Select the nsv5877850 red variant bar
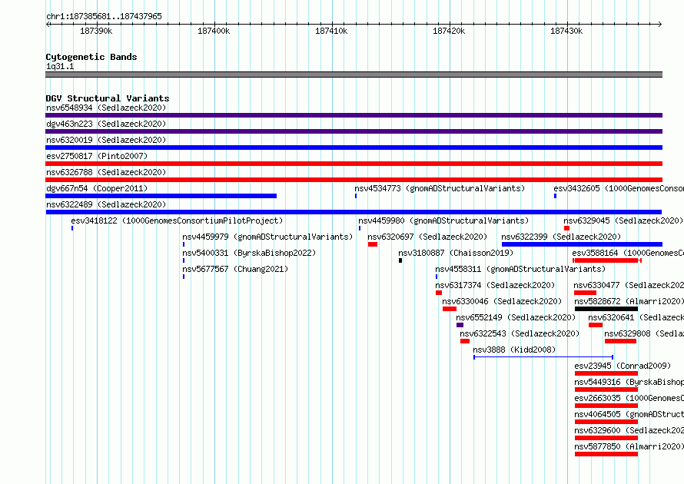 (x=606, y=454)
